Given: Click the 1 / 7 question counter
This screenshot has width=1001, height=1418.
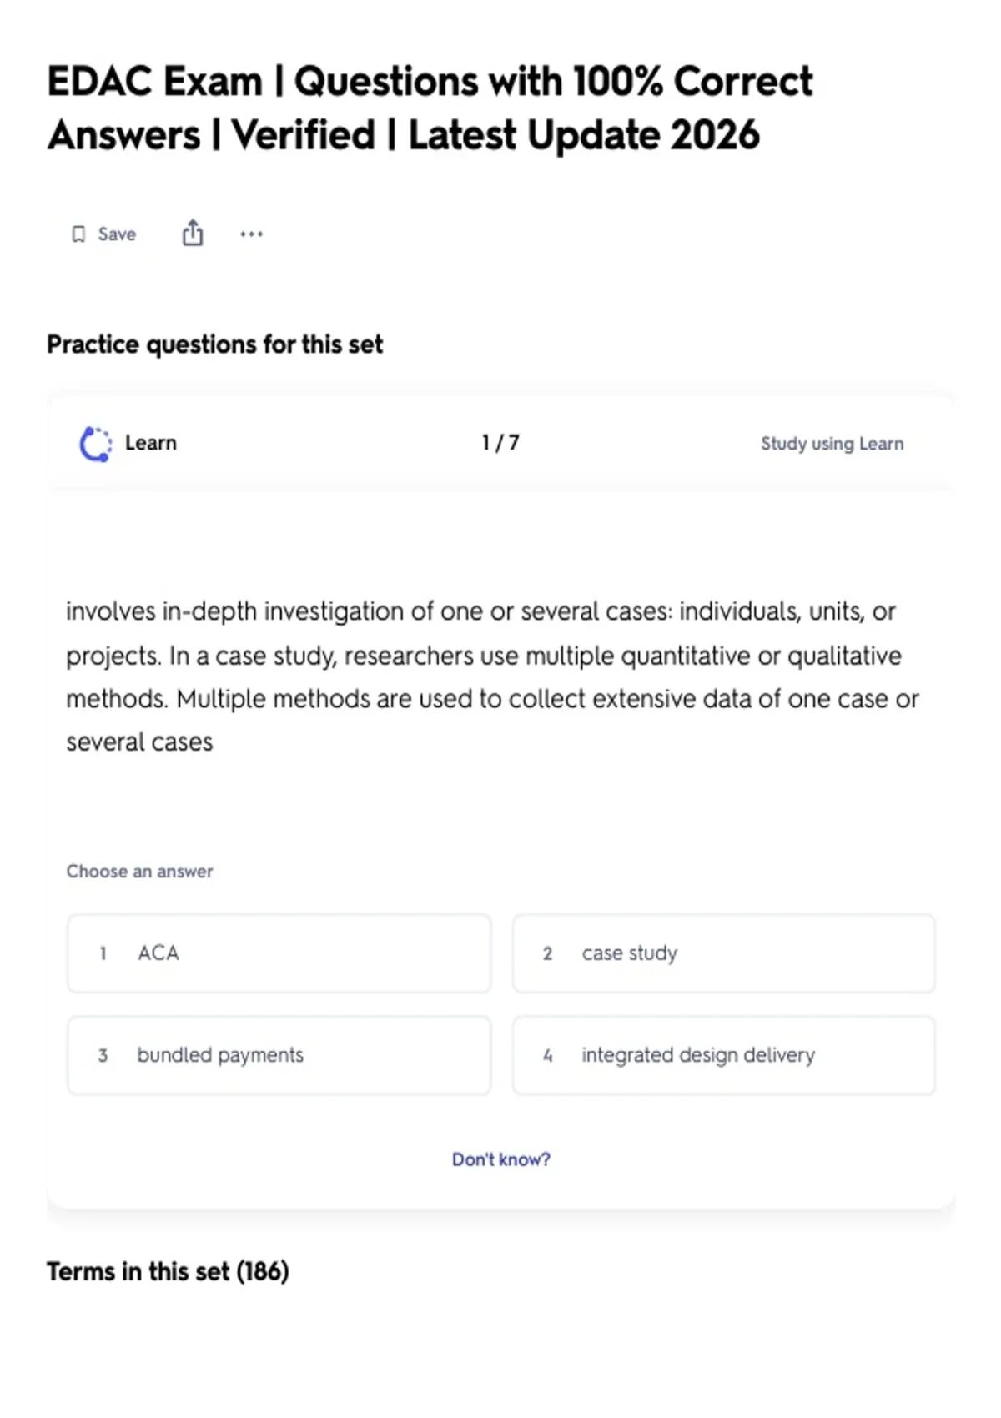Looking at the screenshot, I should (x=500, y=443).
